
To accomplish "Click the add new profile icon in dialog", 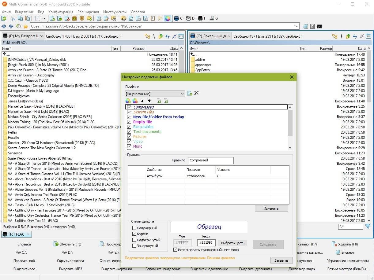I will pos(190,93).
